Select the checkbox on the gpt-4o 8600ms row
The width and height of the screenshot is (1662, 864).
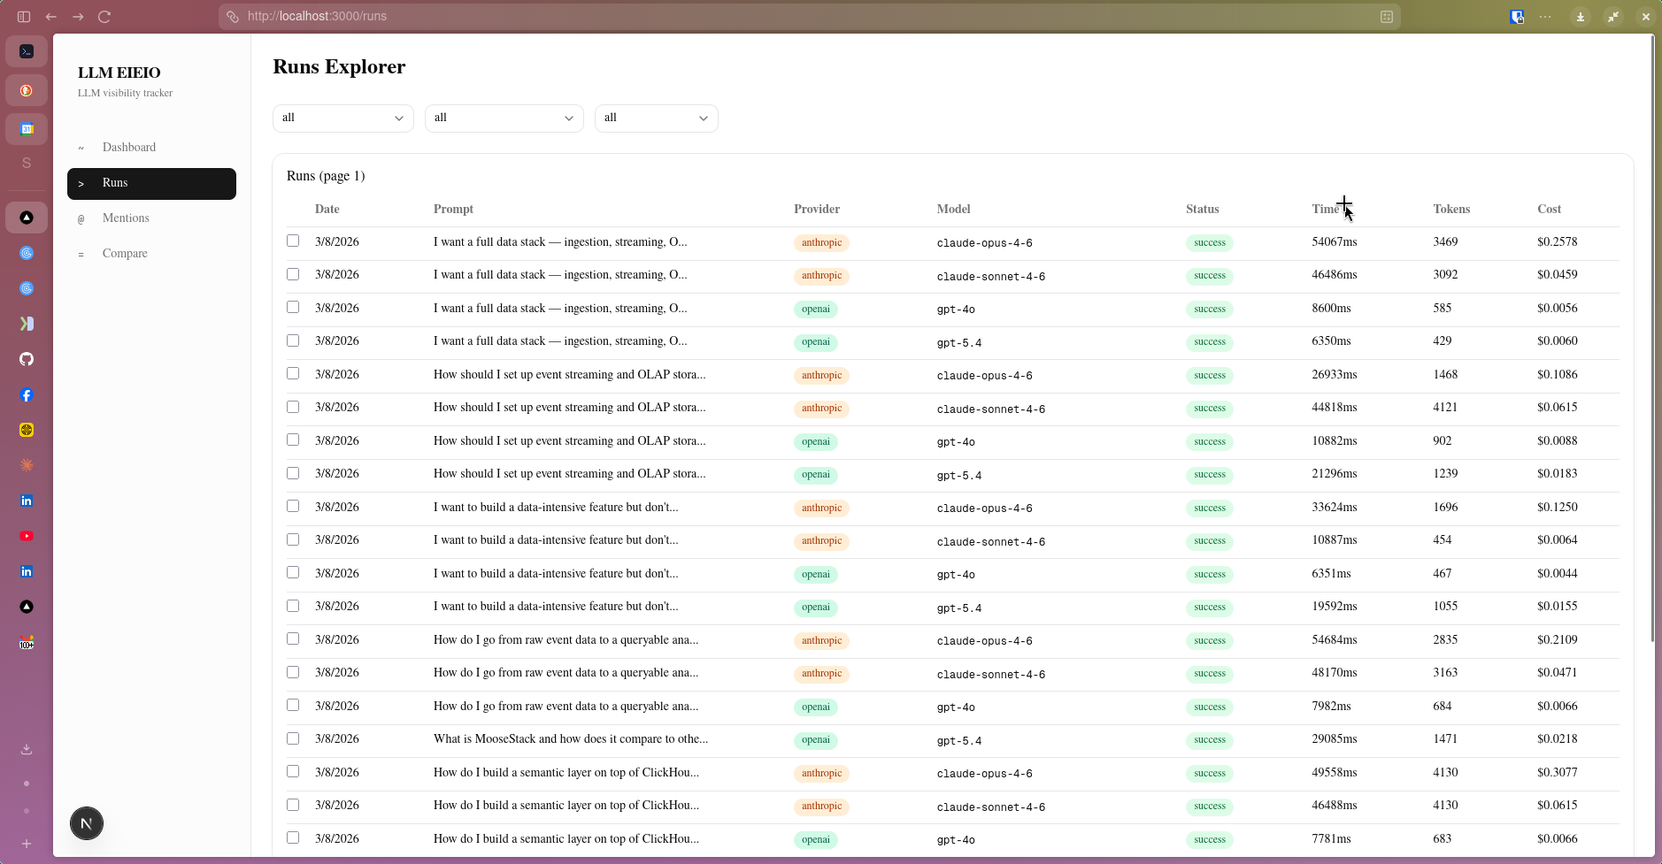pos(294,307)
